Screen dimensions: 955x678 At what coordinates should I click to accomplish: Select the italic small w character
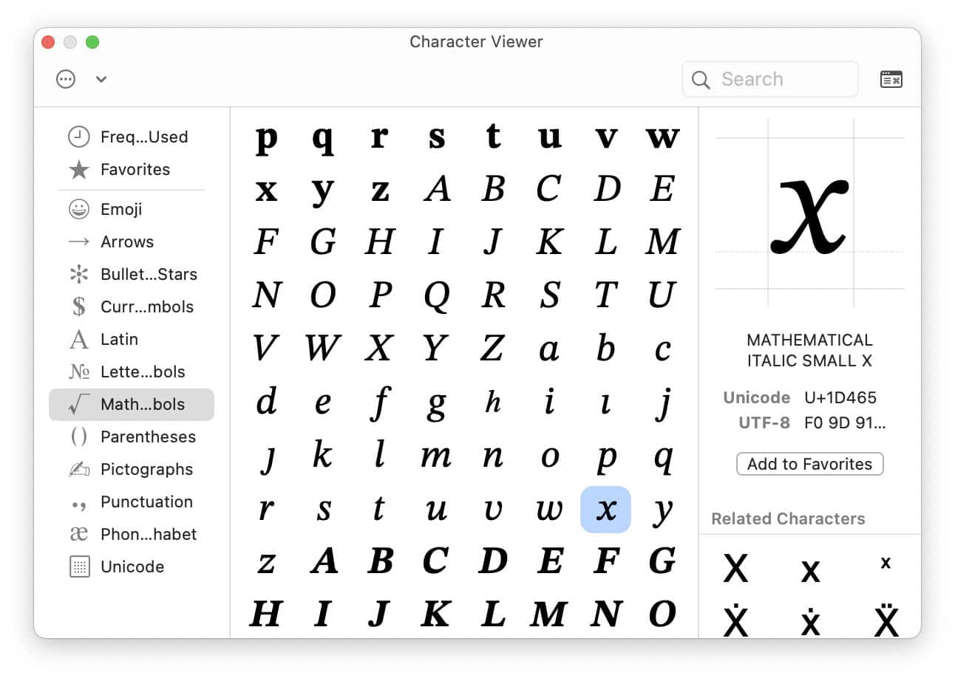click(x=549, y=509)
